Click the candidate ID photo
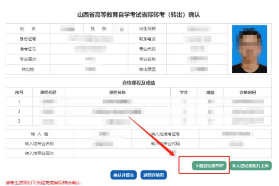The height and width of the screenshot is (186, 279). pos(250,49)
